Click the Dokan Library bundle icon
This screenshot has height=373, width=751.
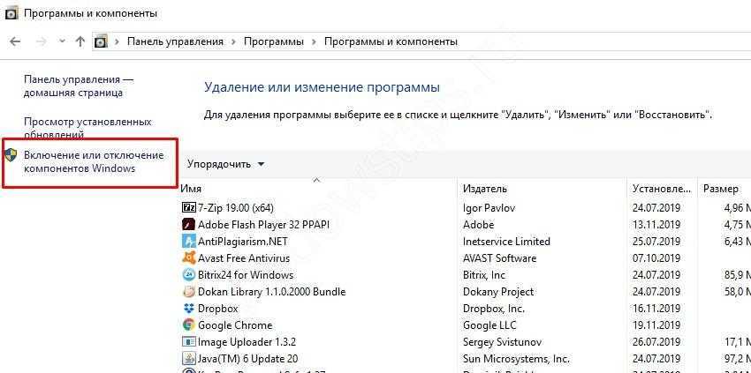click(x=189, y=292)
